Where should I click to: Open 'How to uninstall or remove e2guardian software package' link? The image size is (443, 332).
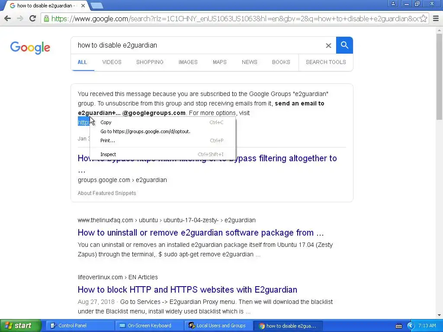(201, 233)
